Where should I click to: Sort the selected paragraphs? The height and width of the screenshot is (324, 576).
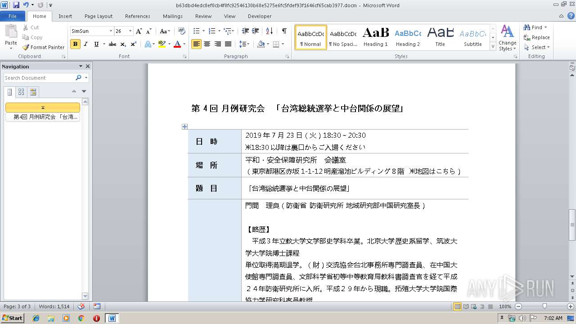pos(270,31)
